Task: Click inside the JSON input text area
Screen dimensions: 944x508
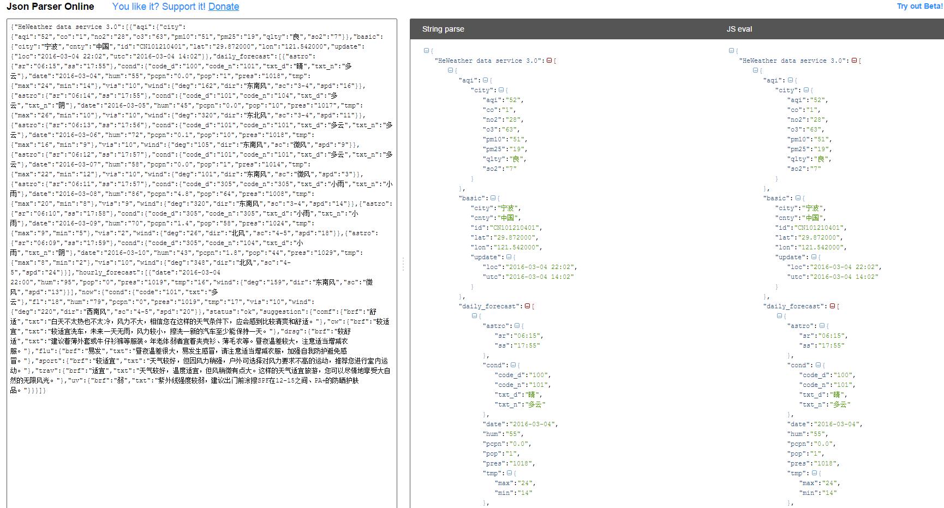Action: [201, 264]
